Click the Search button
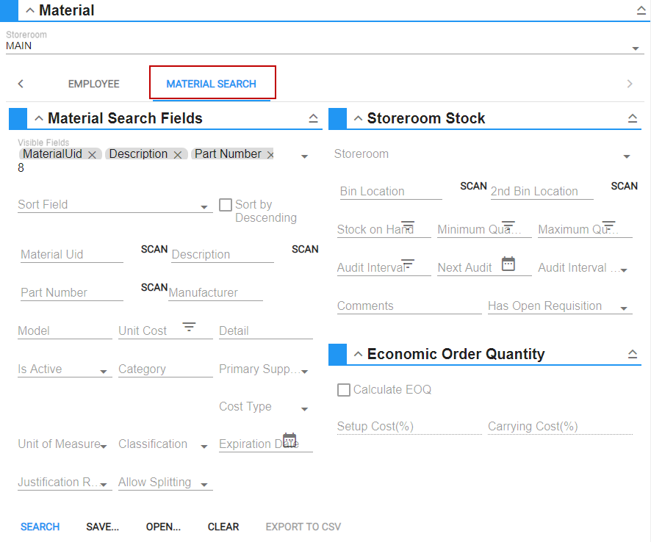The width and height of the screenshot is (651, 542). click(x=40, y=527)
